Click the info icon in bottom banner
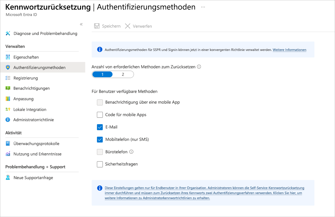Screen dimensions: 335x217 [100, 188]
